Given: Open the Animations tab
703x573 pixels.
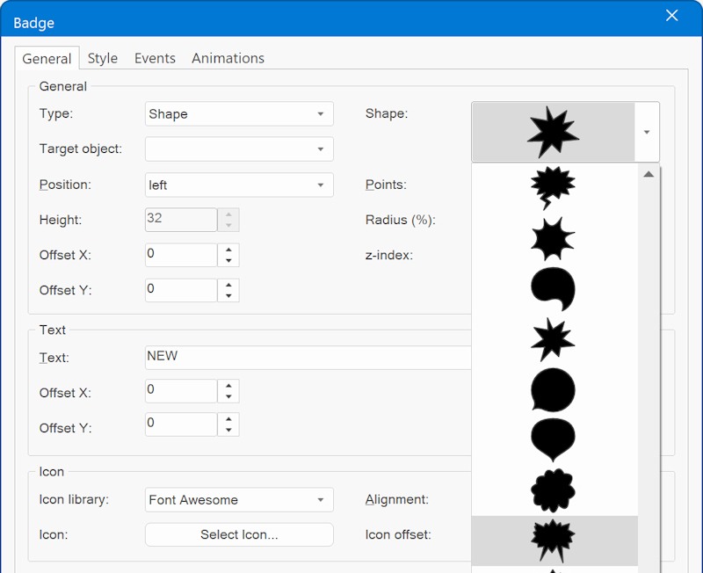Looking at the screenshot, I should click(x=228, y=58).
